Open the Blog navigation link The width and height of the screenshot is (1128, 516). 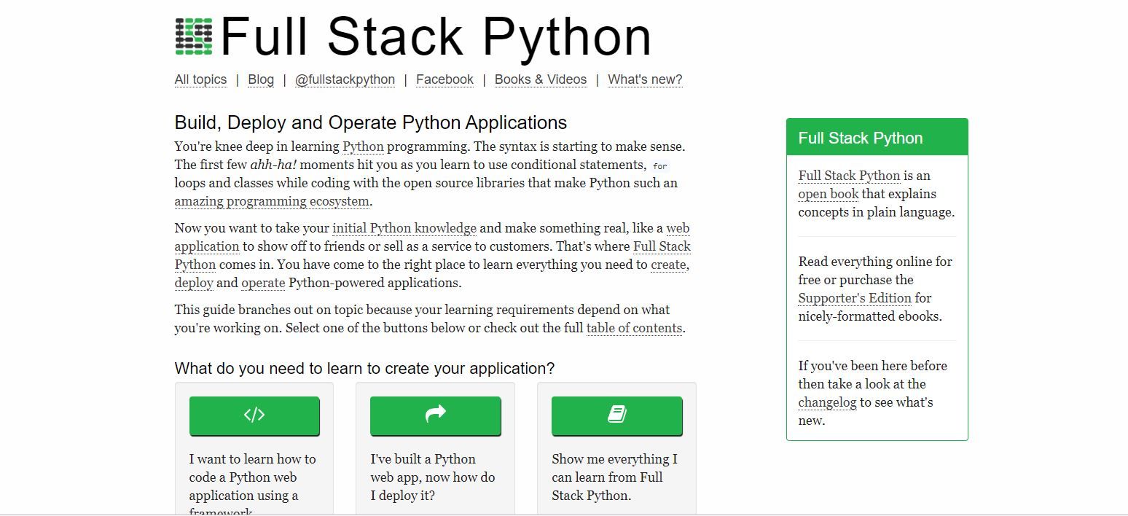(x=261, y=79)
